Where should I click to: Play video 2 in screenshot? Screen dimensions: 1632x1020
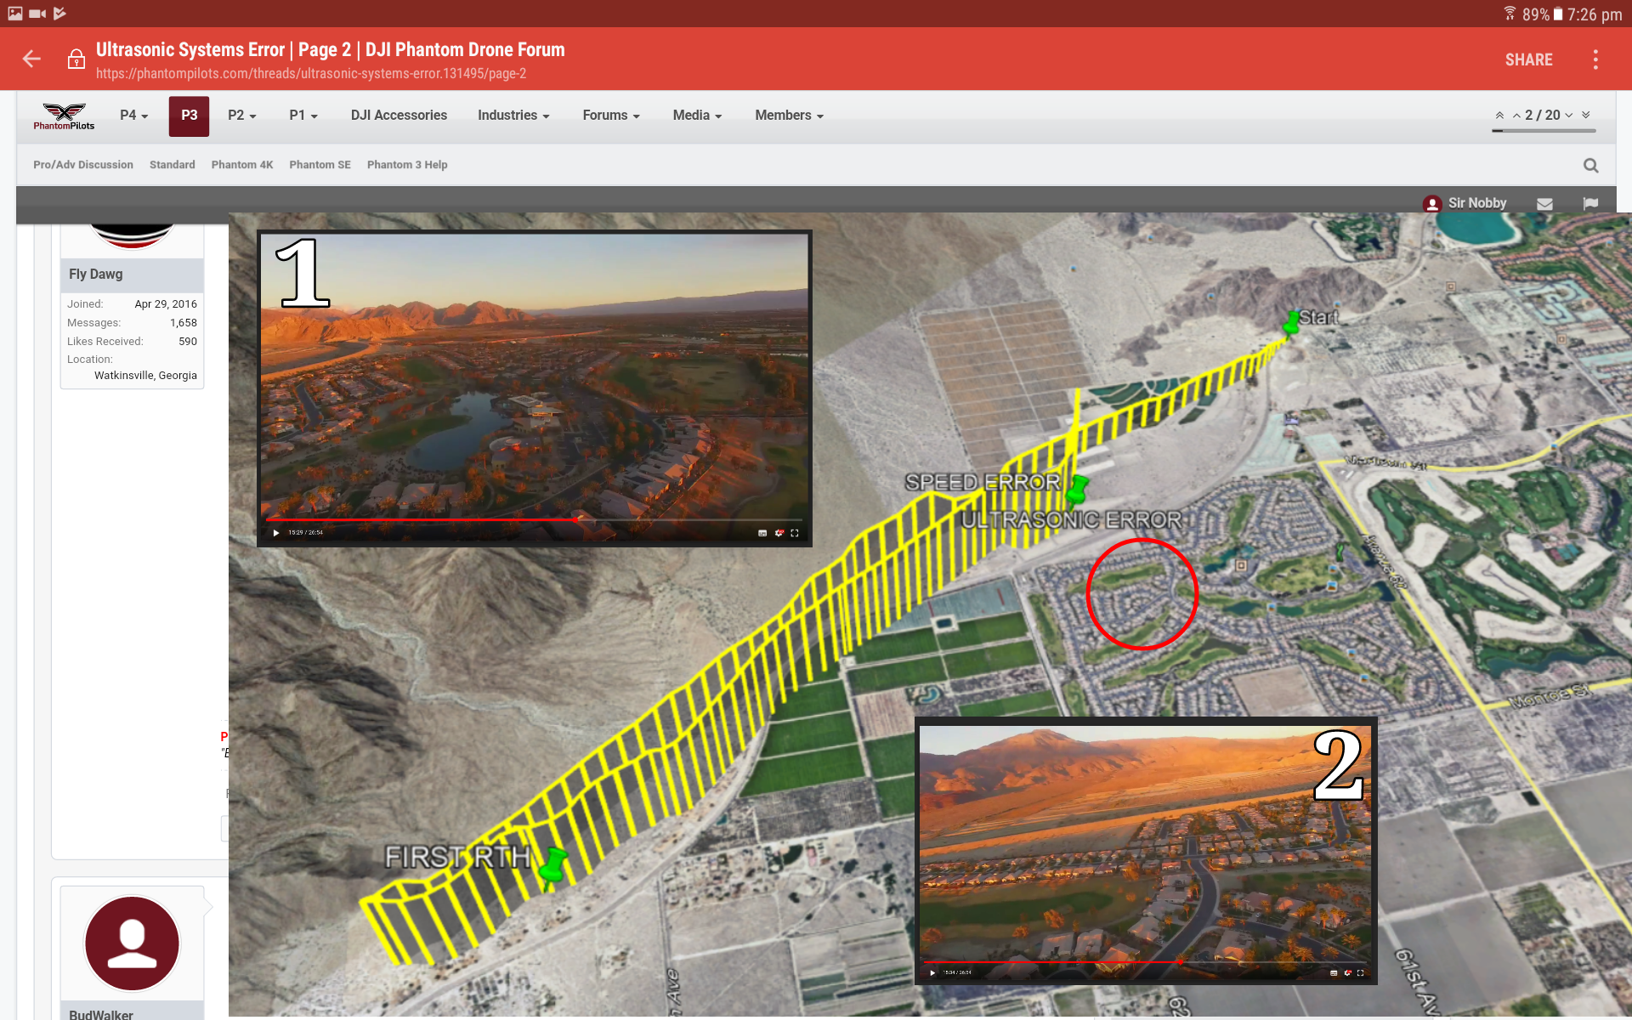tap(932, 972)
